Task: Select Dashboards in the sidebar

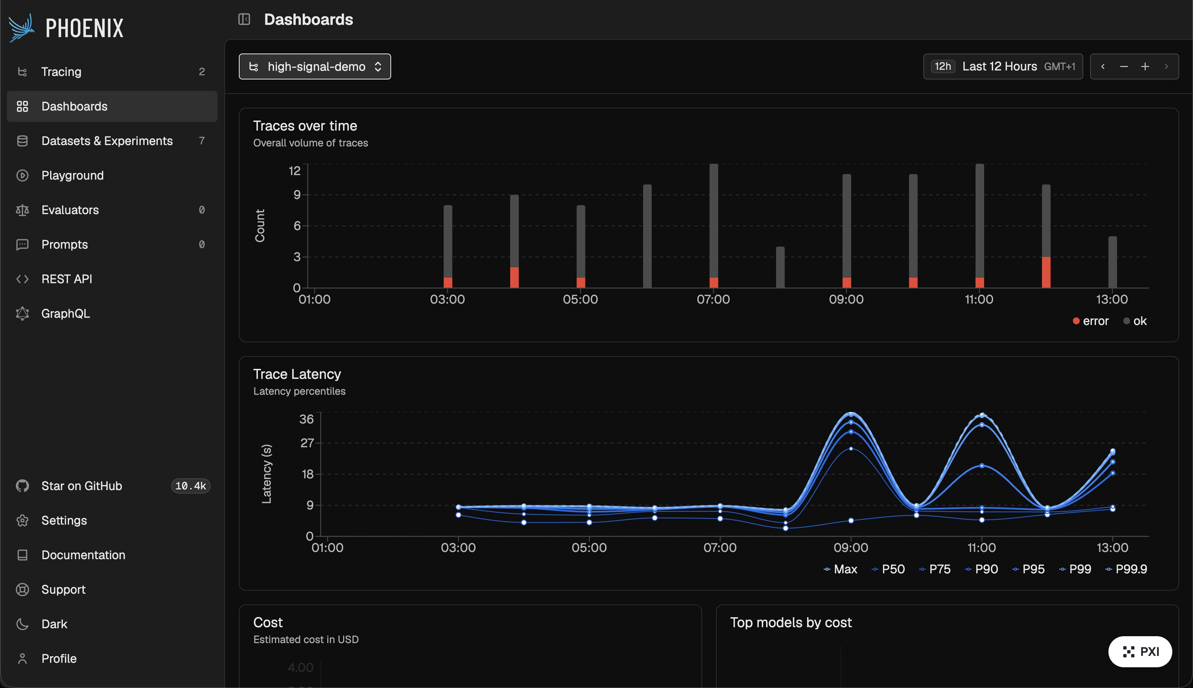Action: click(112, 106)
